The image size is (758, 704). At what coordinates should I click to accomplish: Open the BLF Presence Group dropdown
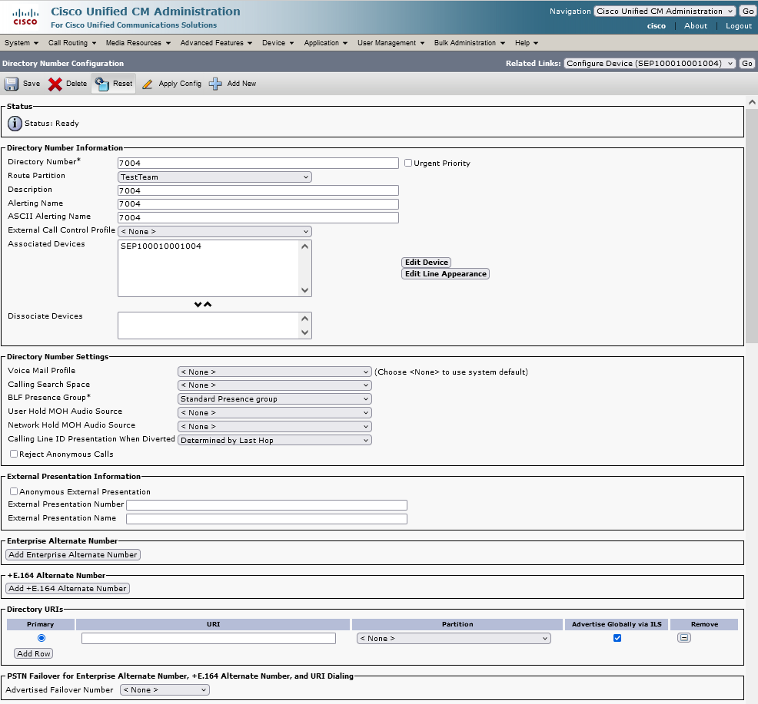[x=274, y=399]
